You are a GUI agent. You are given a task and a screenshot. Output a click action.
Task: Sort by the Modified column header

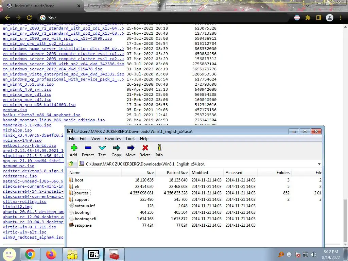click(206, 172)
